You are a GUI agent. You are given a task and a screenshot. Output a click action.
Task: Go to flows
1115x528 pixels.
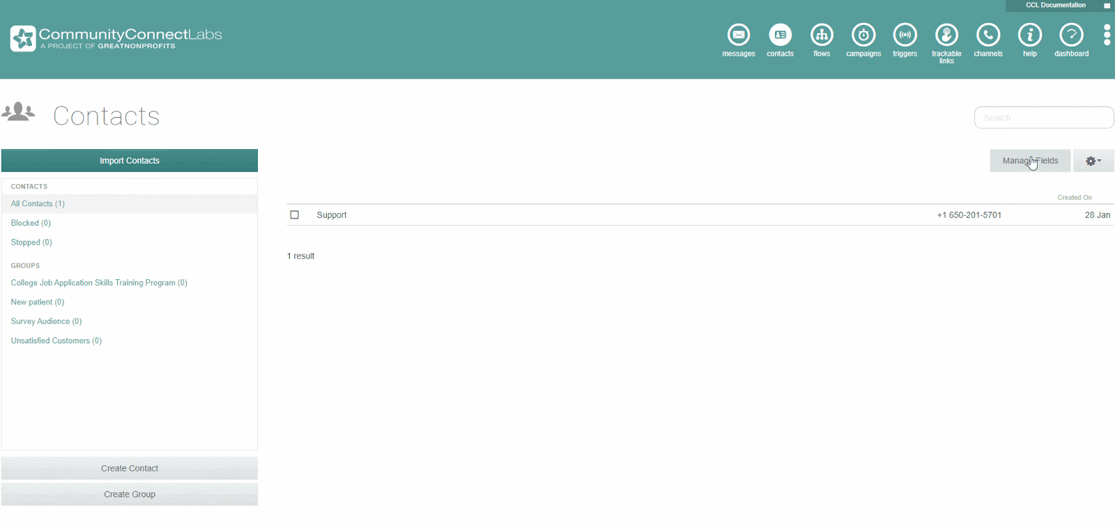coord(822,40)
